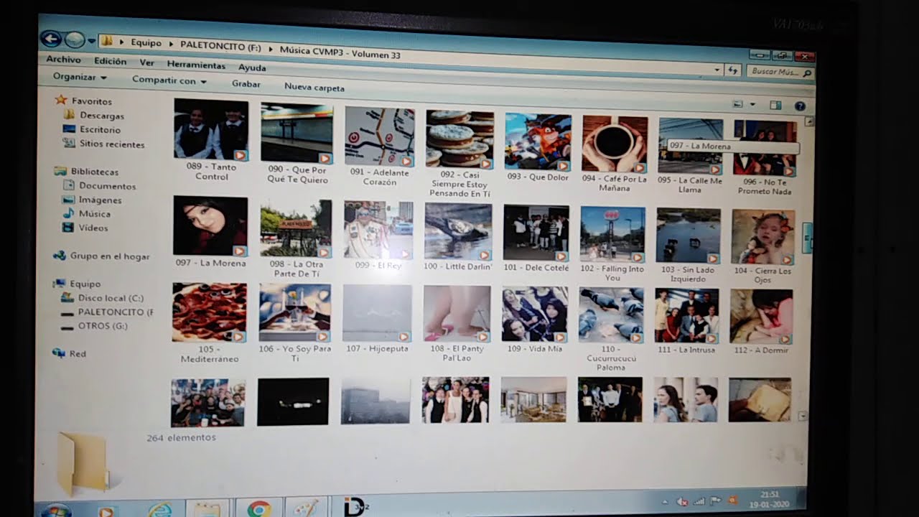Click the muted volume tray icon
The image size is (919, 517).
pyautogui.click(x=682, y=501)
